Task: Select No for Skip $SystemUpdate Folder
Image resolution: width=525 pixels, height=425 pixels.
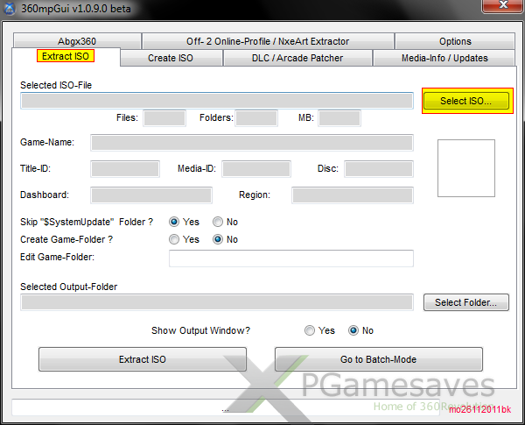Action: pos(219,222)
